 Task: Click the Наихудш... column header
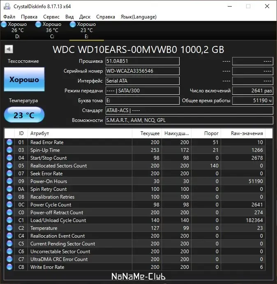(x=177, y=133)
